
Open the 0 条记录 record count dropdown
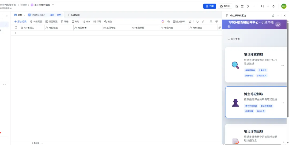37,143
